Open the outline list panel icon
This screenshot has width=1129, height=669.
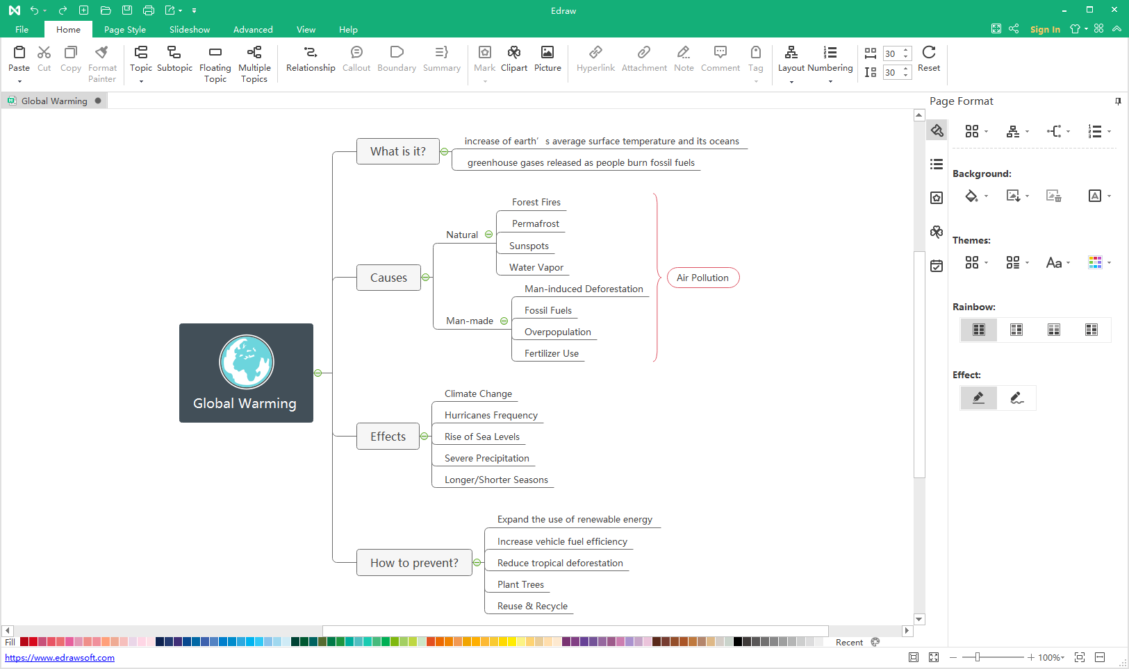937,164
